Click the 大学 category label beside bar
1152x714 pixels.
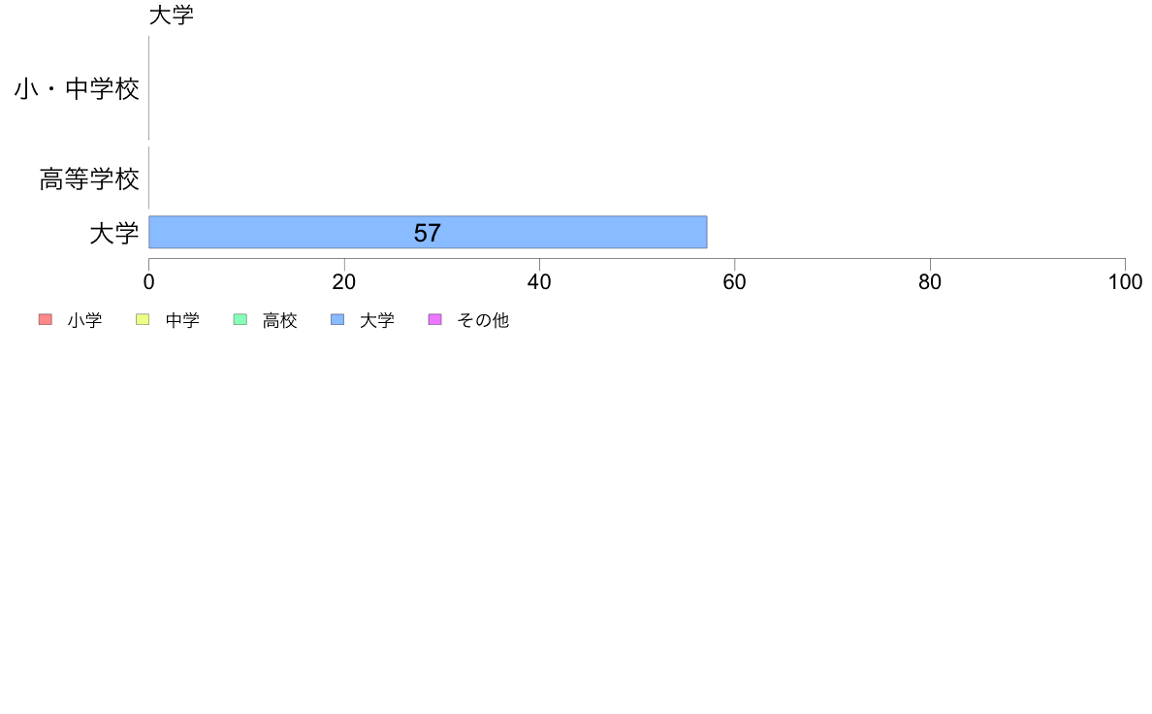tap(114, 234)
